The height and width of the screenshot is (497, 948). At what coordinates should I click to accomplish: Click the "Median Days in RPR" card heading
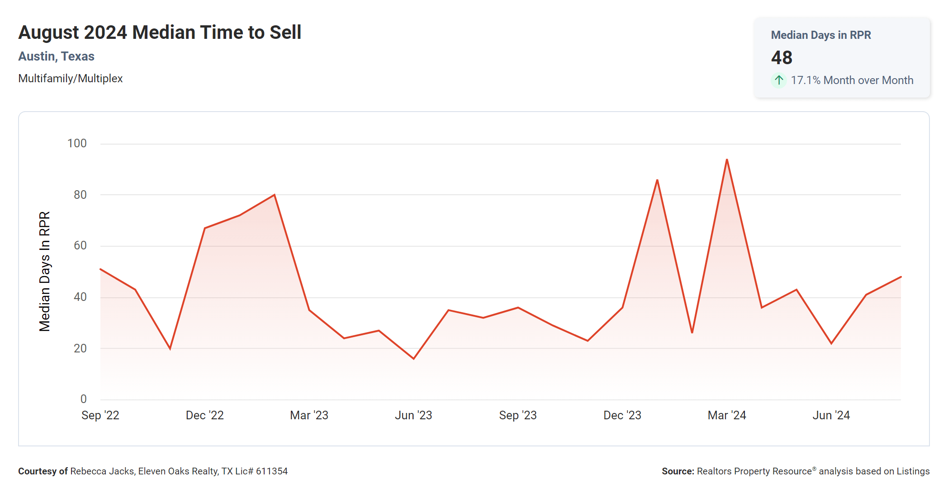(x=820, y=35)
